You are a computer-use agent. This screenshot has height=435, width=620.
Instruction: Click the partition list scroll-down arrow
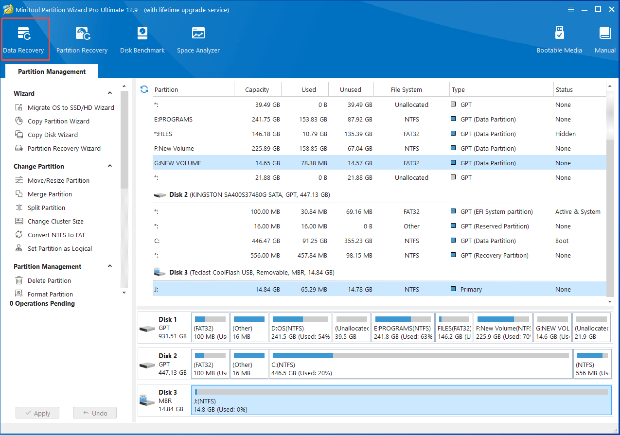(x=611, y=301)
